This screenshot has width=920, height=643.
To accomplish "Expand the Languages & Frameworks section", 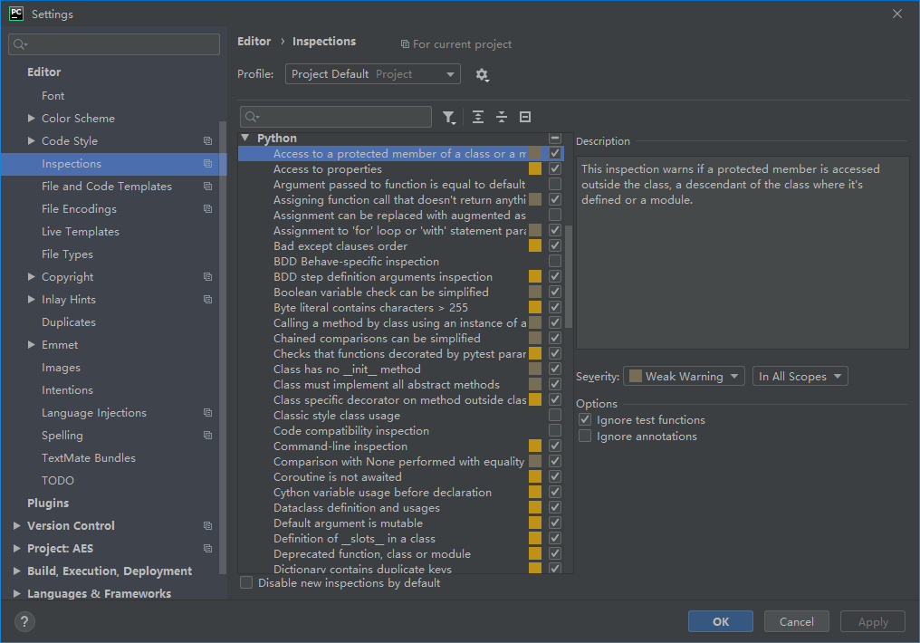I will tap(17, 594).
